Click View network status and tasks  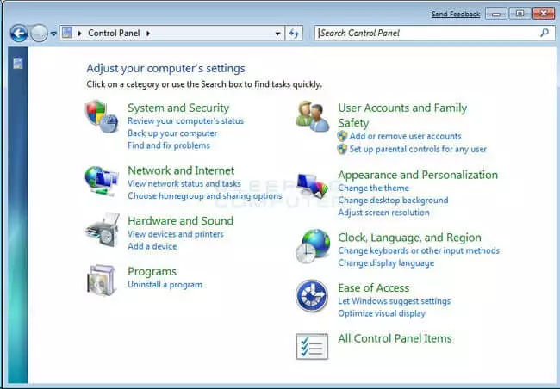(x=184, y=183)
